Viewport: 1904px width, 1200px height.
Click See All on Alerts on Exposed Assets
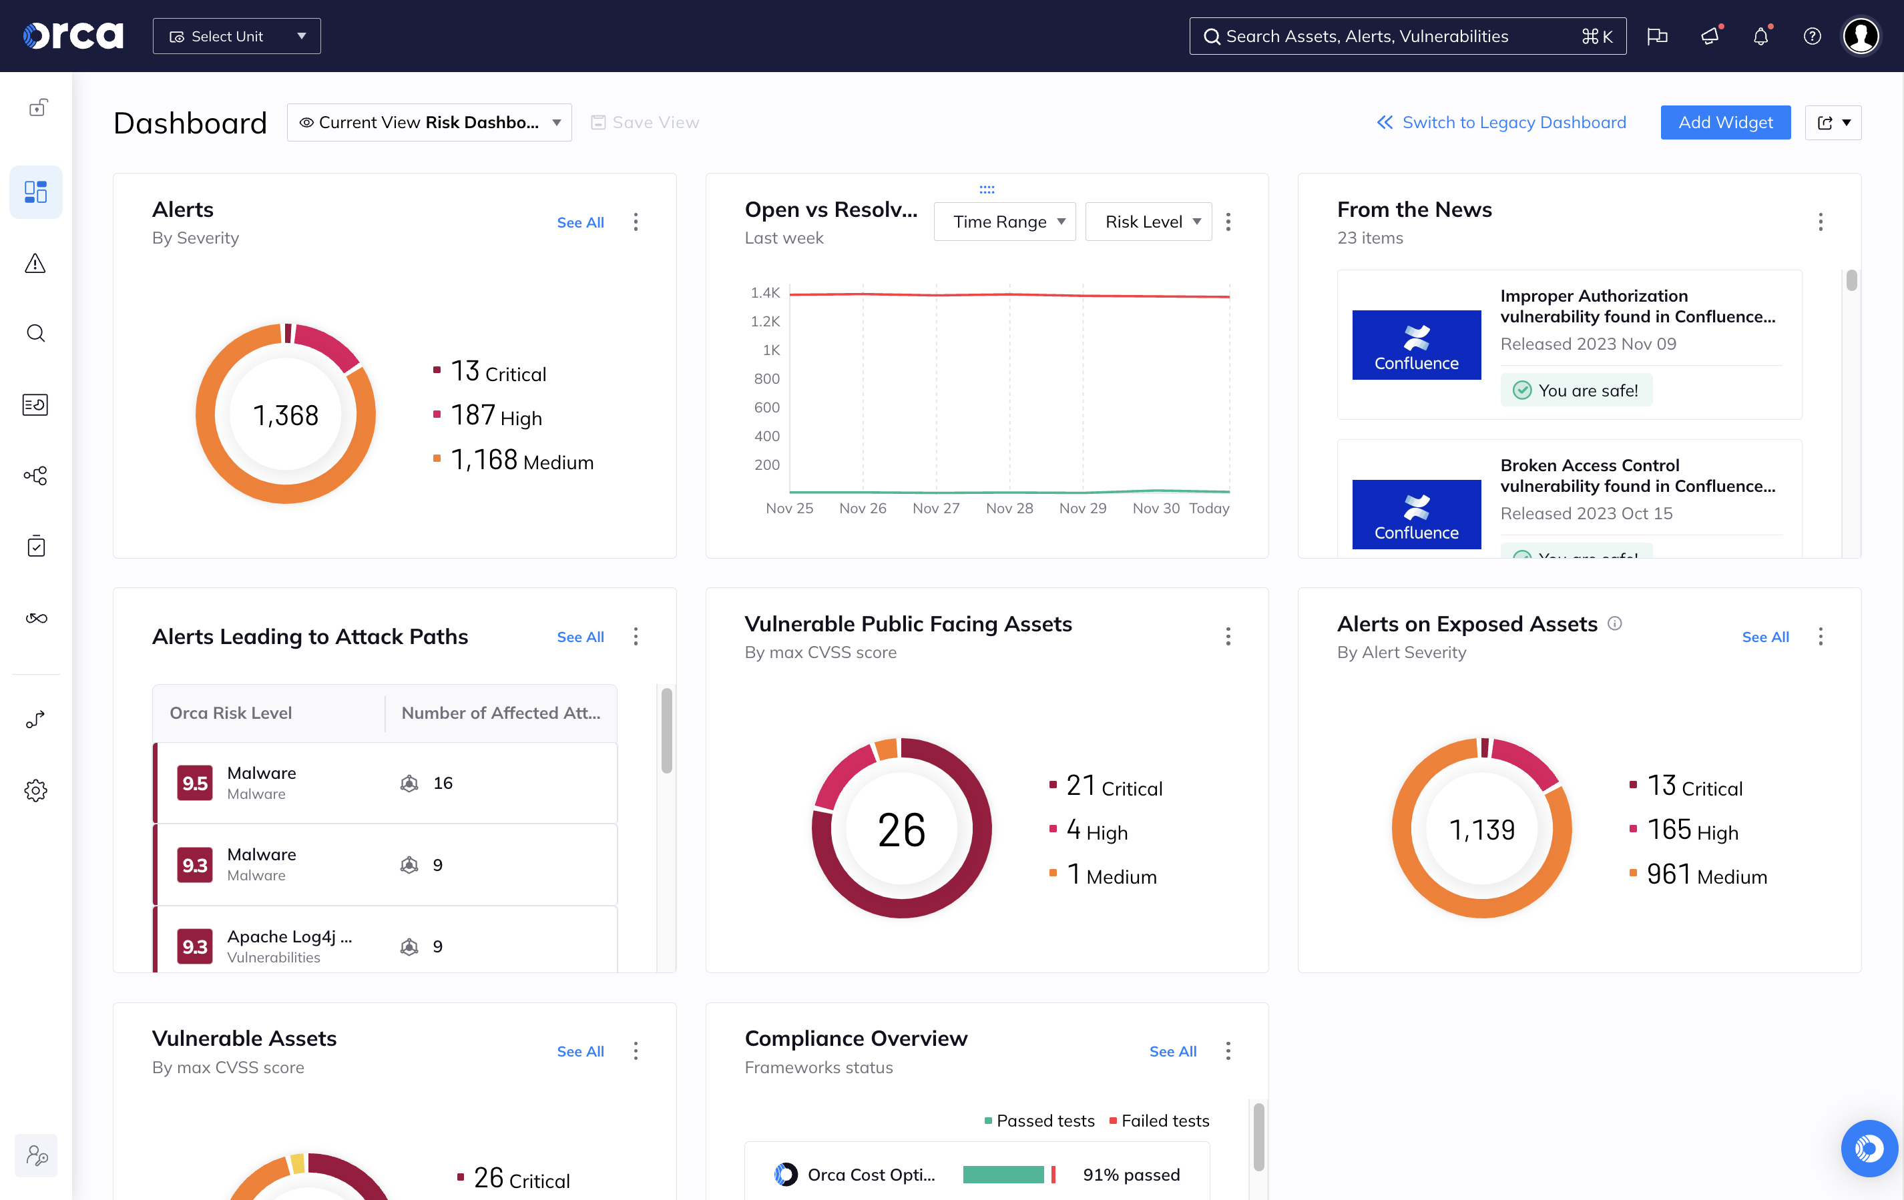coord(1765,637)
